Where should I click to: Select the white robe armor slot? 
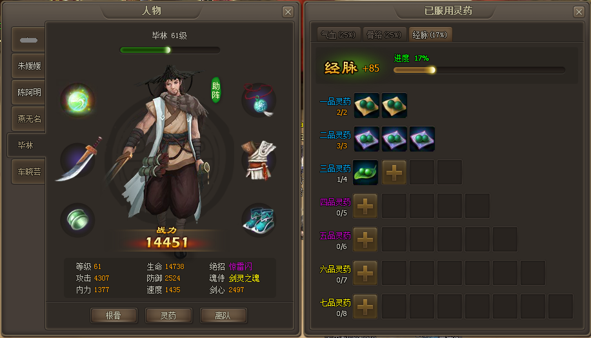click(x=259, y=160)
